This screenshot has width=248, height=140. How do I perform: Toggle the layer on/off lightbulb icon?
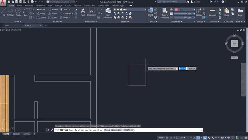click(x=115, y=9)
